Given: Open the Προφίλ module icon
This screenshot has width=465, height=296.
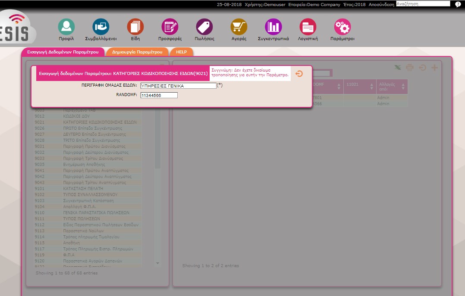Looking at the screenshot, I should pyautogui.click(x=66, y=27).
